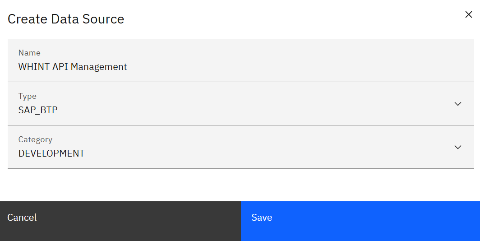This screenshot has height=241, width=480.
Task: Click the DEVELOPMENT selected value
Action: pyautogui.click(x=51, y=153)
